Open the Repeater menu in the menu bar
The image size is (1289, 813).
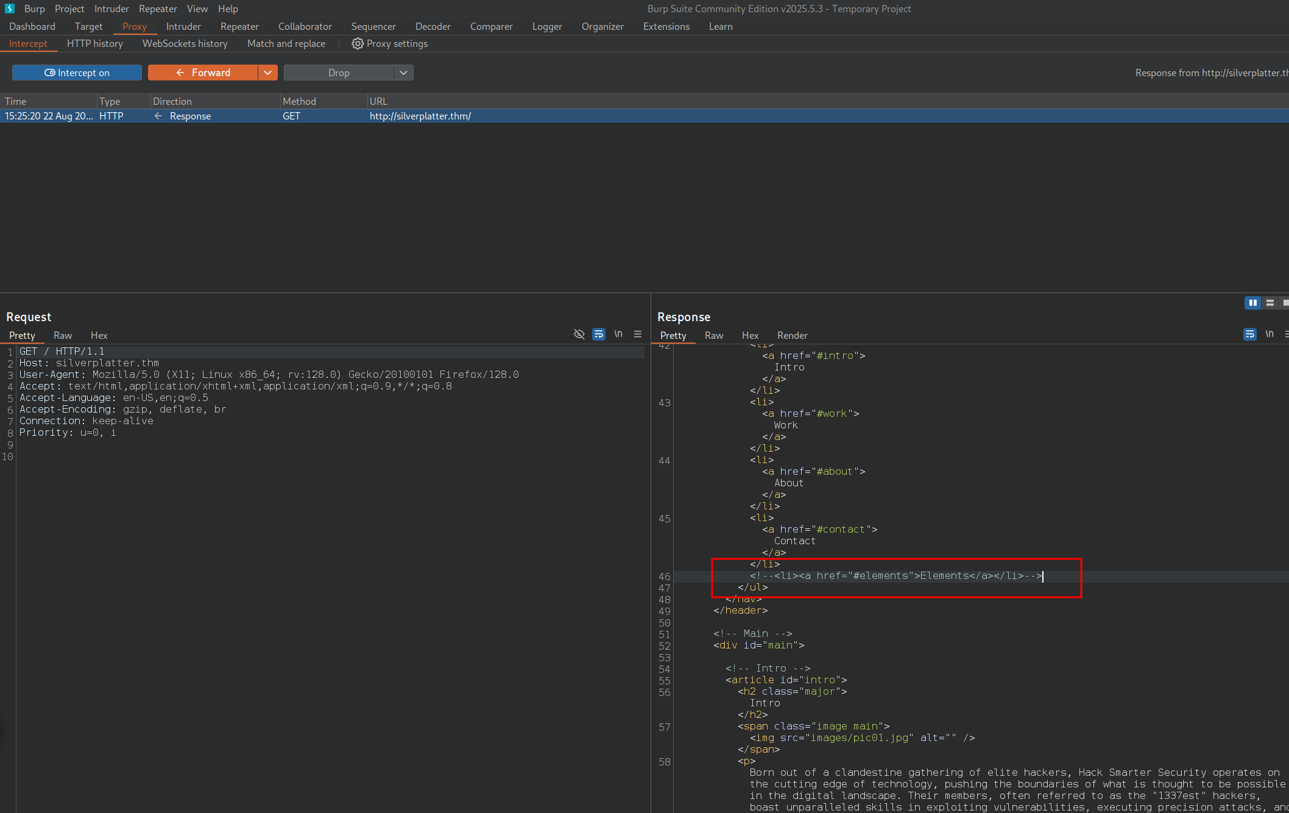coord(158,9)
